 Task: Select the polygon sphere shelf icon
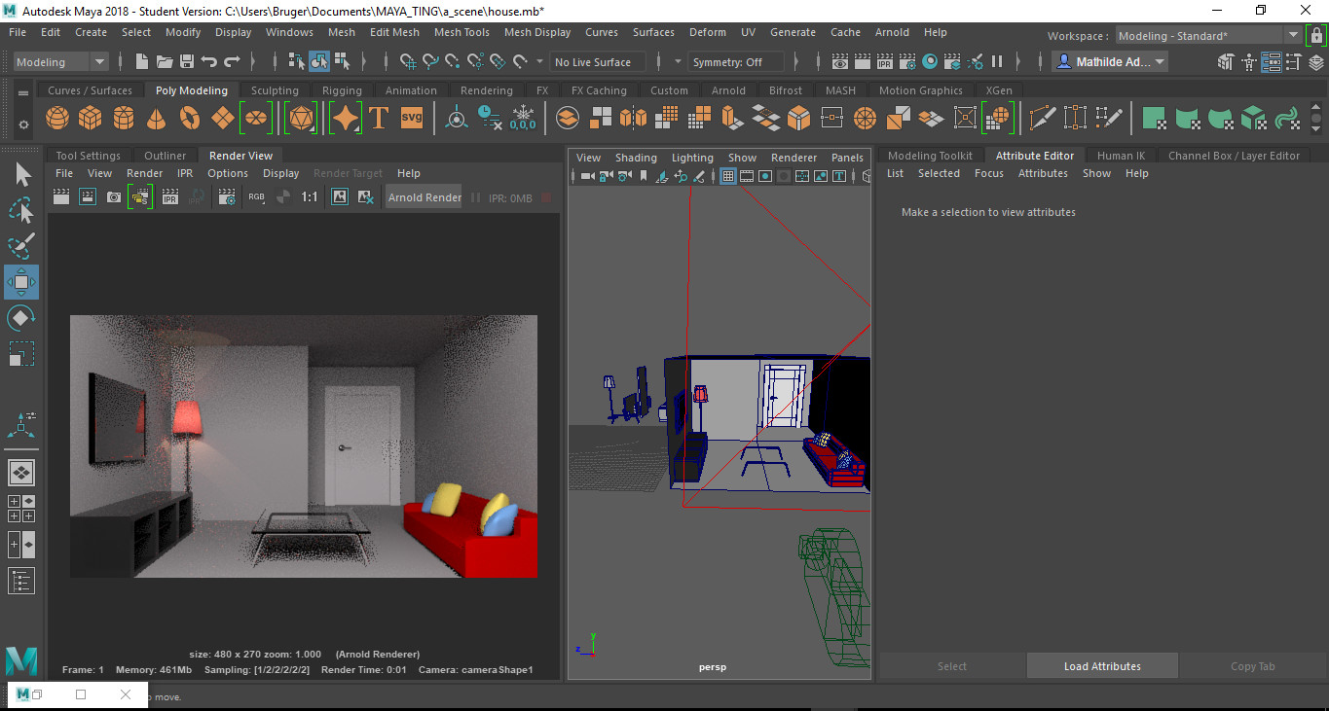[57, 119]
